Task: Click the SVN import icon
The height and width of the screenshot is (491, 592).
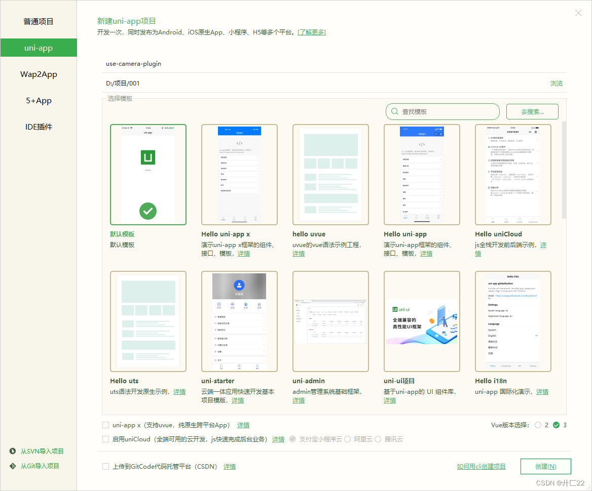Action: 11,451
